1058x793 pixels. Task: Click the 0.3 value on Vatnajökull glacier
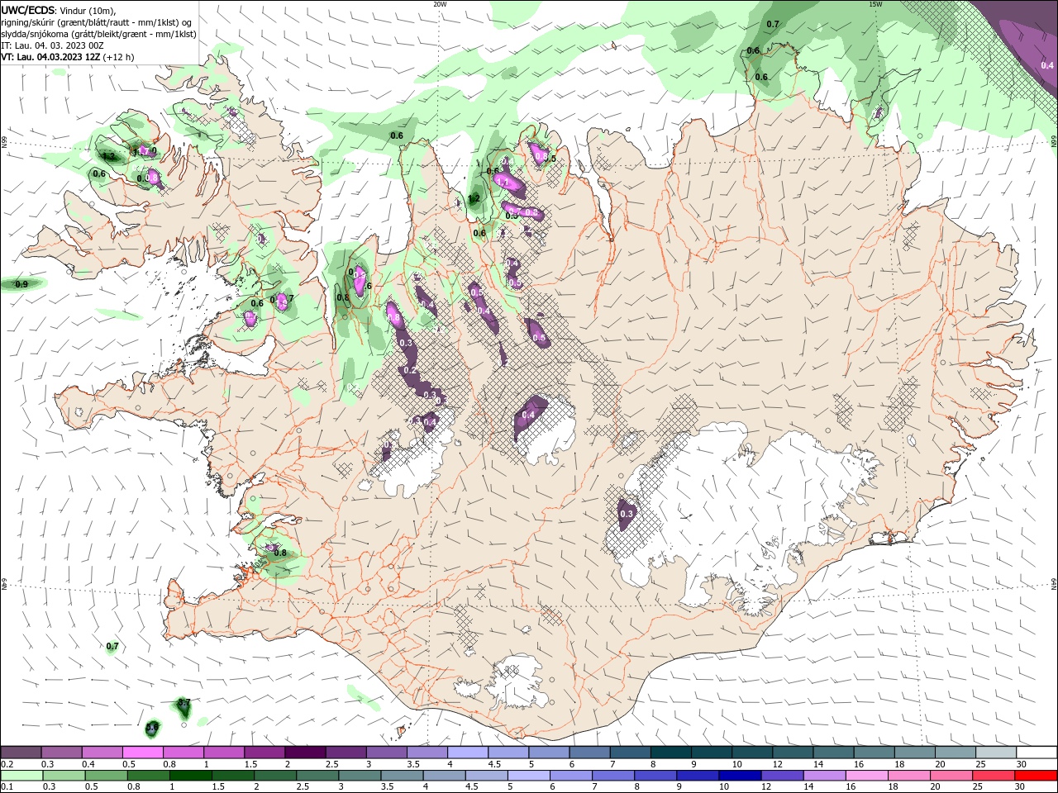627,514
